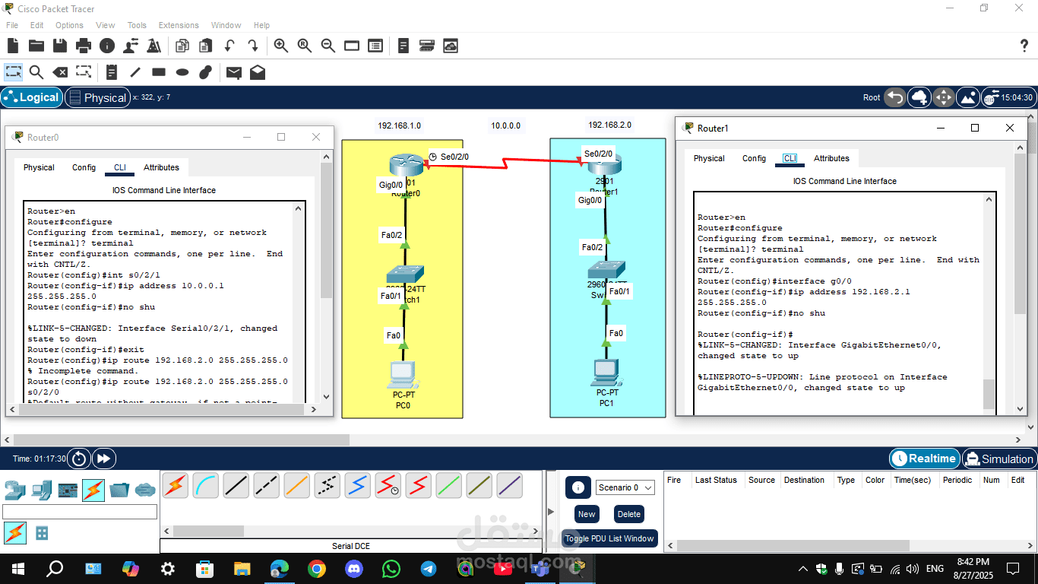Open the Attributes tab in Router1 window
This screenshot has width=1038, height=584.
(x=831, y=158)
